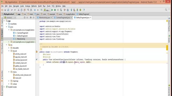
Task: Click the Paste toolbar icon
Action: point(24,10)
